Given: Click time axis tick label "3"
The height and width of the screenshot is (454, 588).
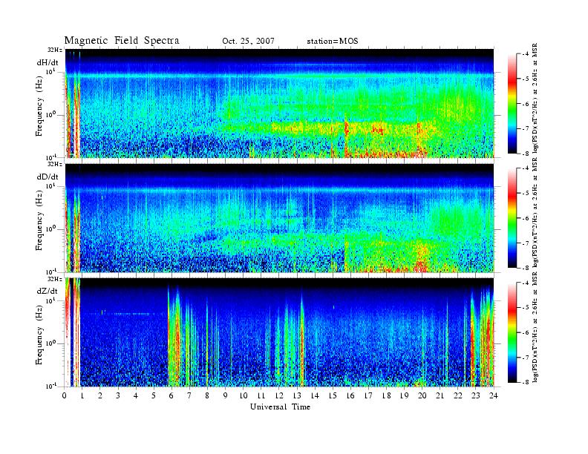Looking at the screenshot, I should (x=118, y=396).
